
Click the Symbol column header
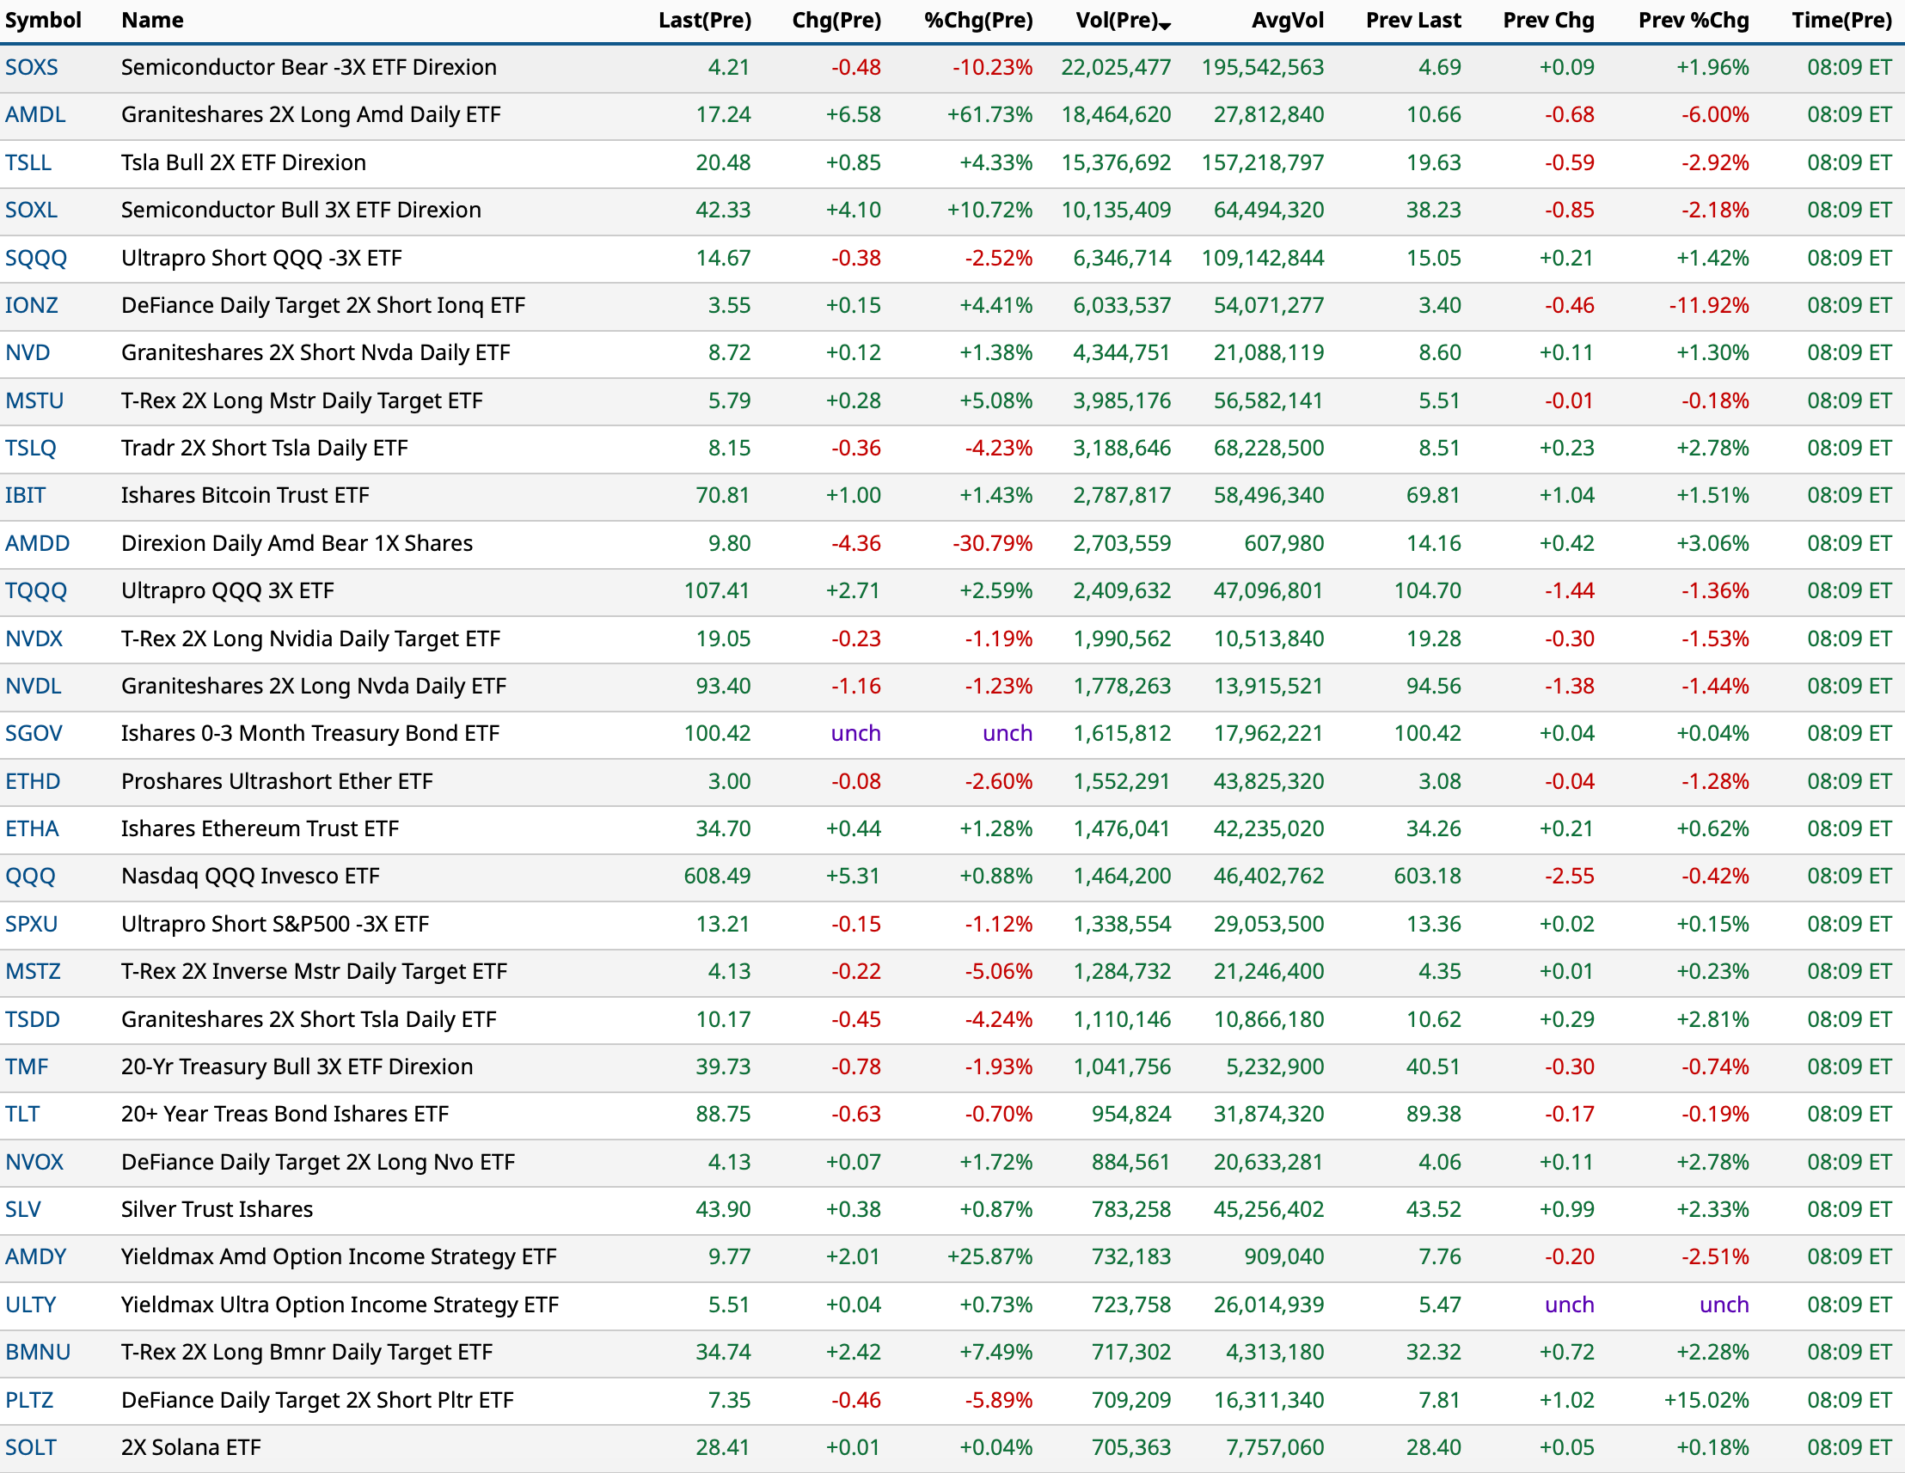point(43,20)
